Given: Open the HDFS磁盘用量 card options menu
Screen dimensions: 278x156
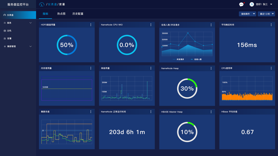Looking at the screenshot, I should click(x=91, y=25).
